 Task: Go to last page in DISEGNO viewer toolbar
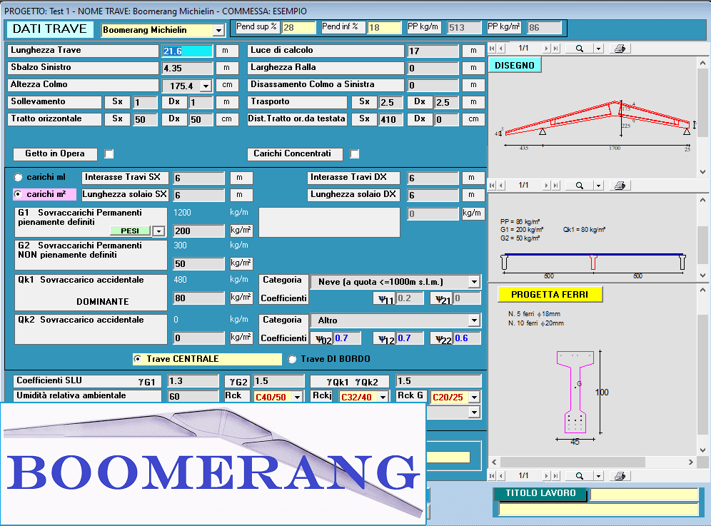click(x=556, y=48)
